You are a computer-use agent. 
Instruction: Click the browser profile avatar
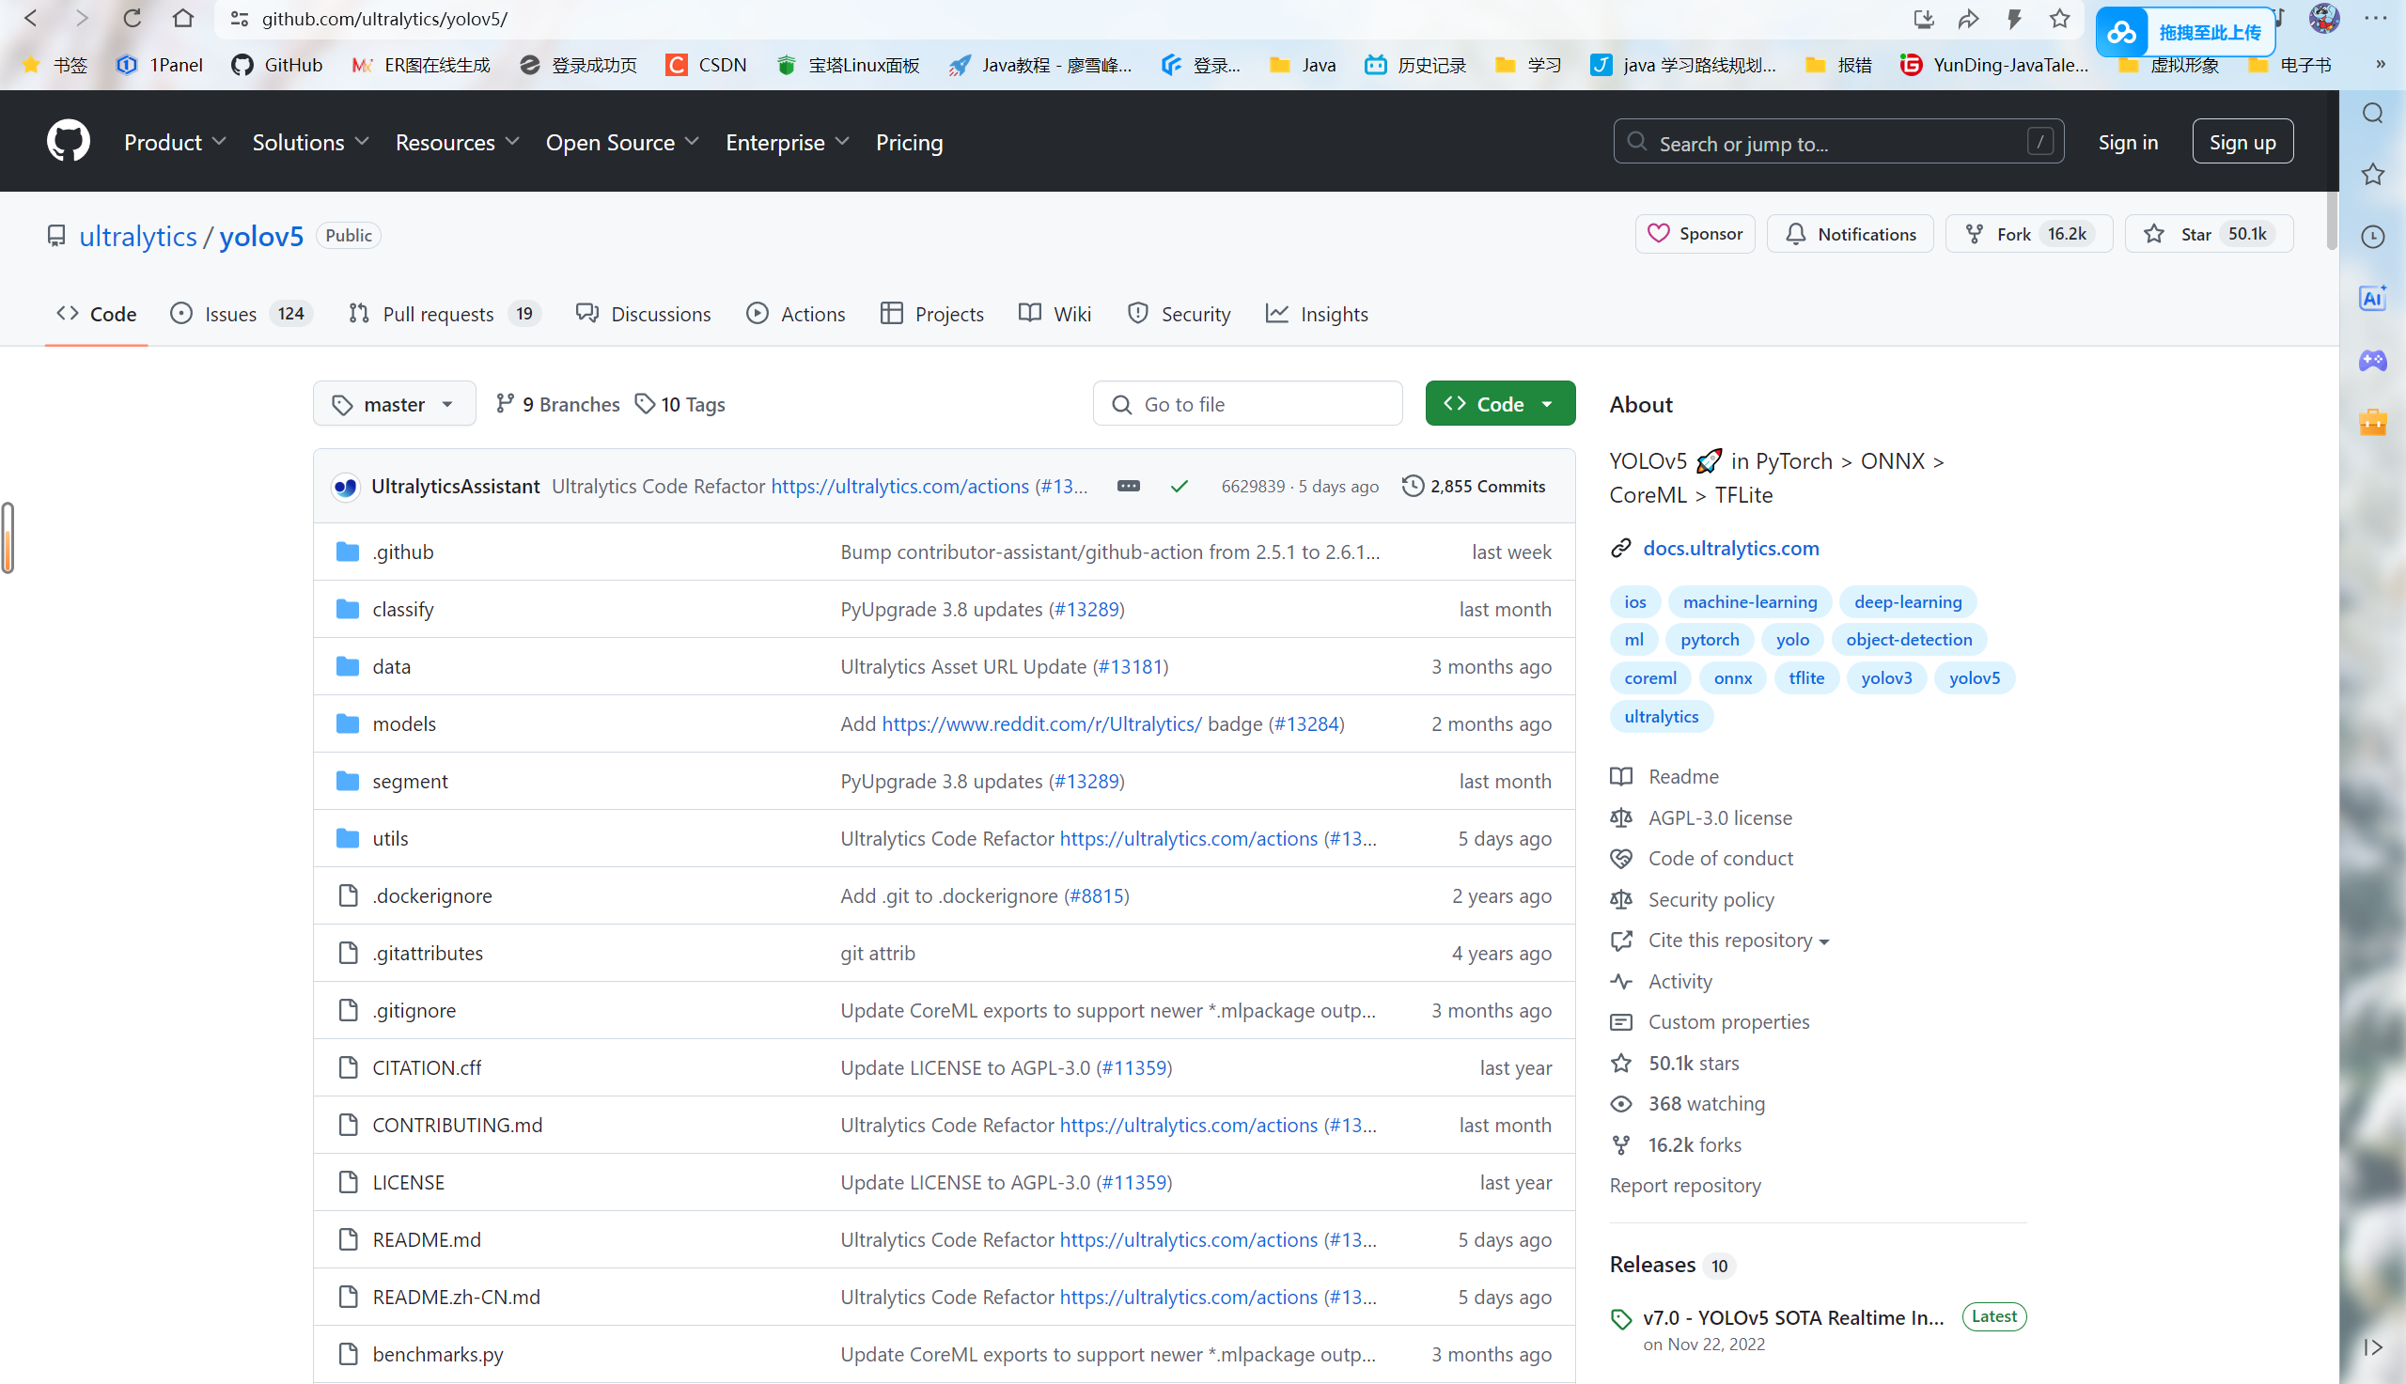pyautogui.click(x=2324, y=18)
